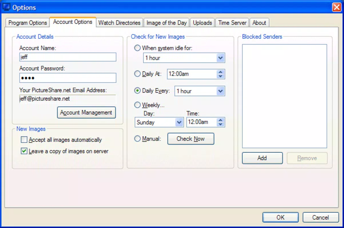Switch to the Time Server tab
The width and height of the screenshot is (344, 228).
232,23
